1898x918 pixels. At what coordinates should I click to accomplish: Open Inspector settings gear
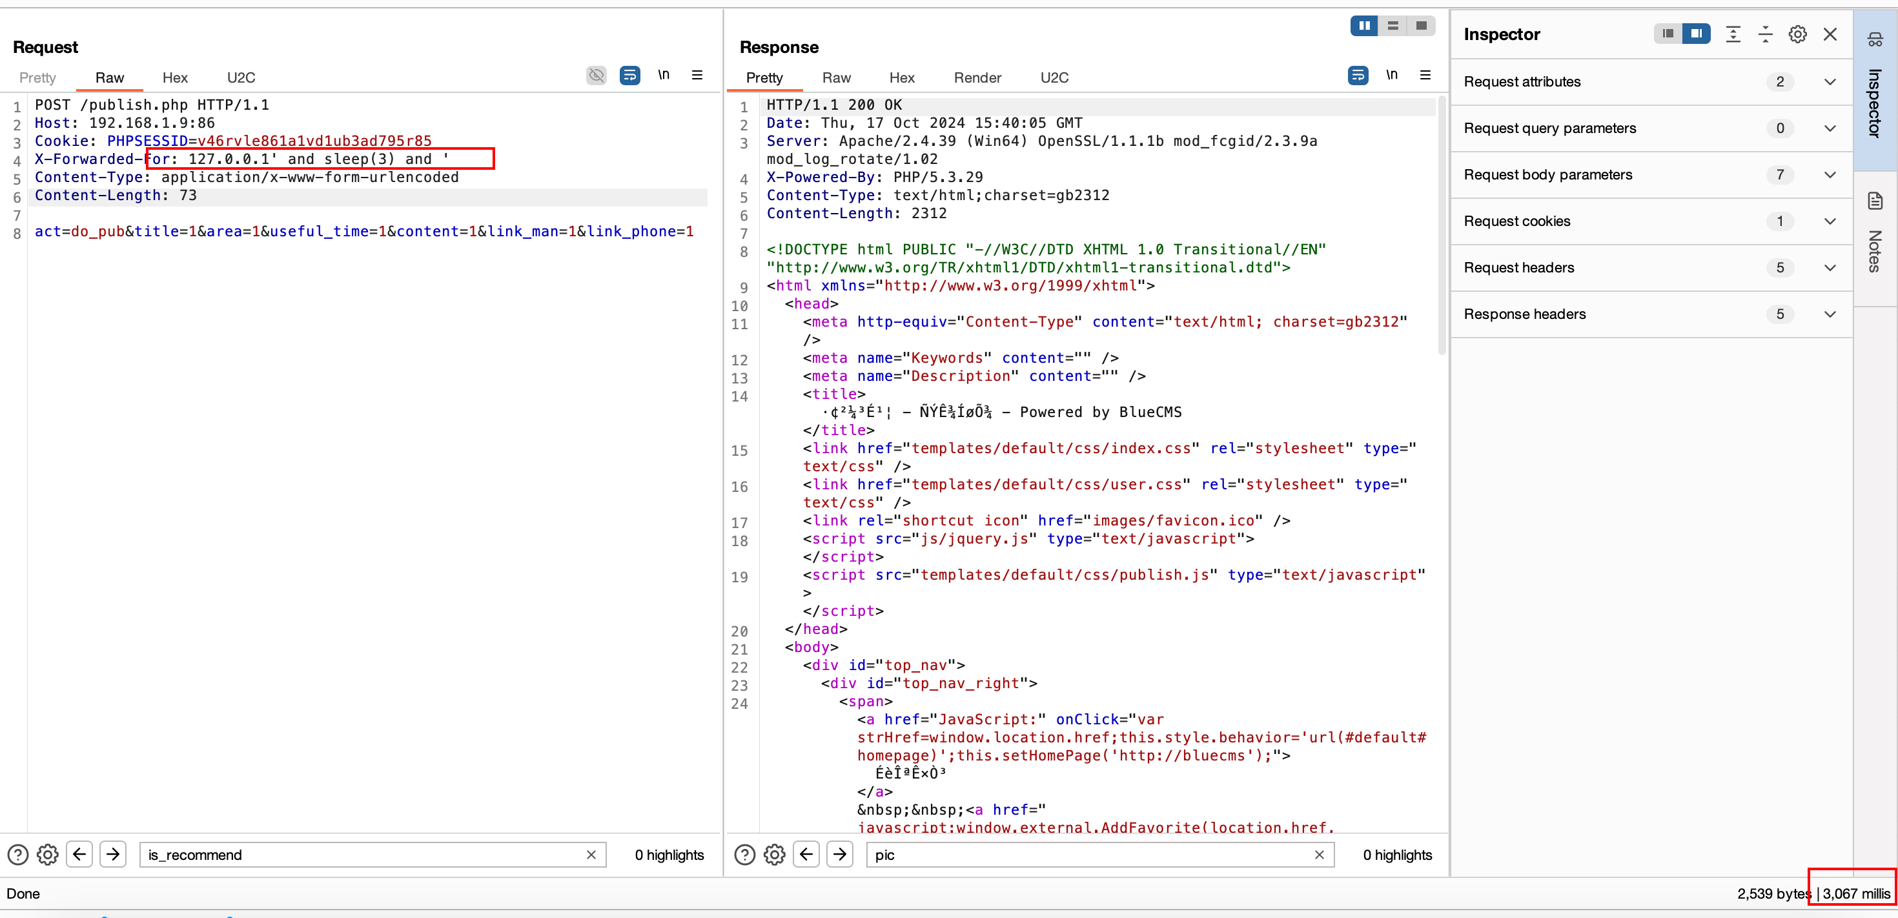click(1798, 34)
